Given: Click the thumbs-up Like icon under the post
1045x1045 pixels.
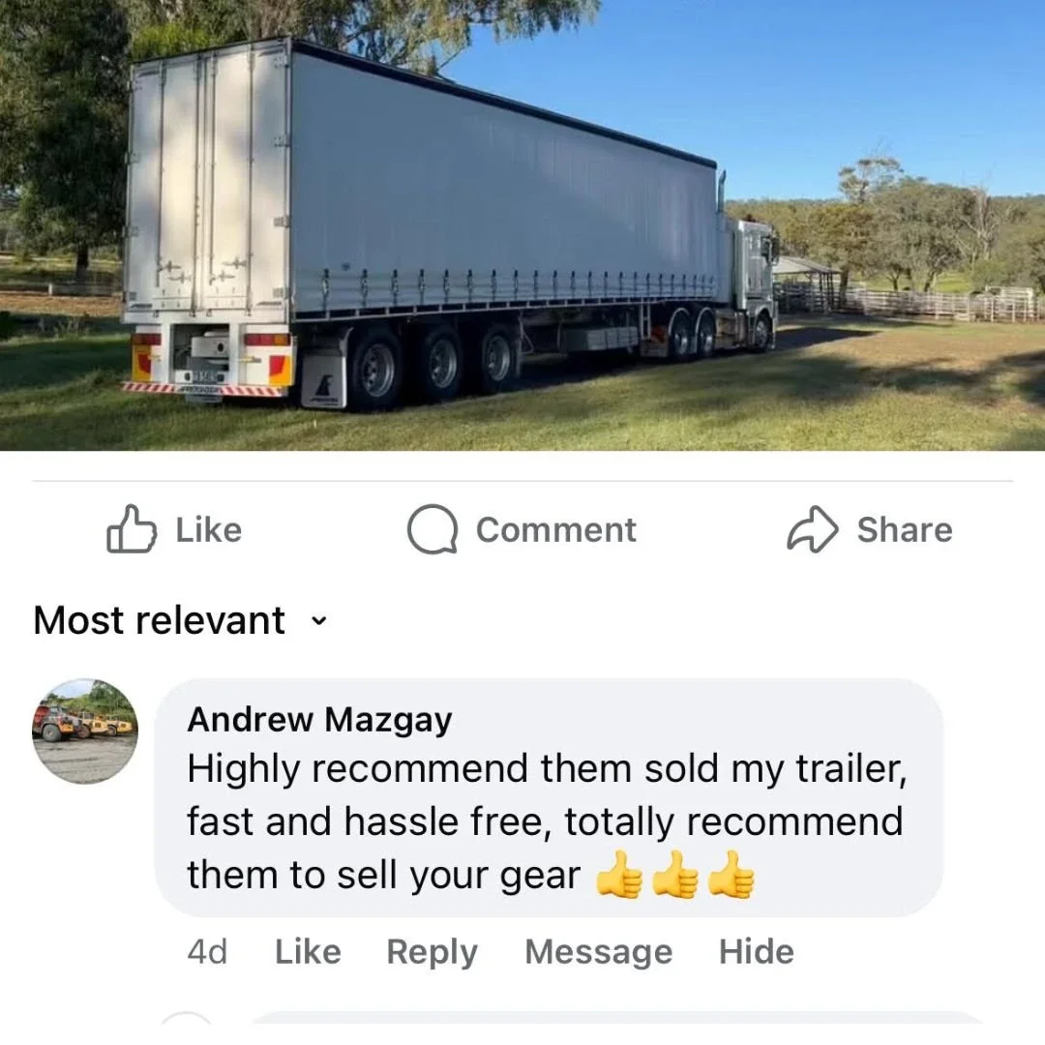Looking at the screenshot, I should coord(132,529).
